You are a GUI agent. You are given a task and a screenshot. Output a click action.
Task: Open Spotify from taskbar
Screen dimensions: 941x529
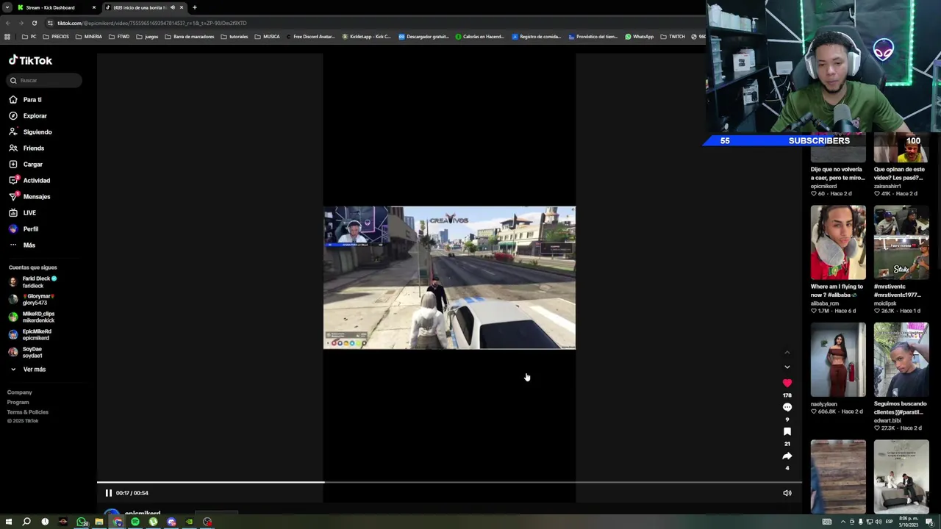point(135,522)
